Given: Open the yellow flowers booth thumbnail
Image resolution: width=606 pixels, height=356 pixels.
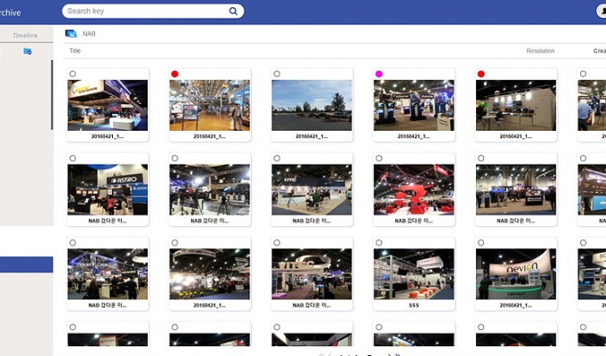Looking at the screenshot, I should 209,274.
